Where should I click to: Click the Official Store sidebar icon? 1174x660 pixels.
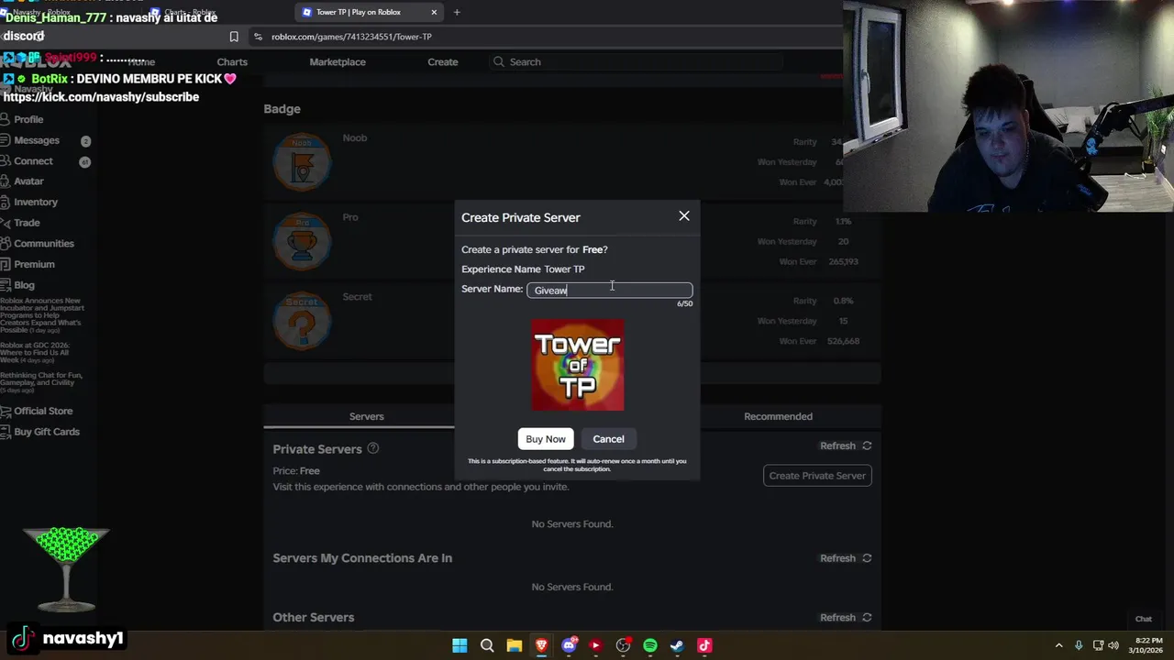click(6, 412)
